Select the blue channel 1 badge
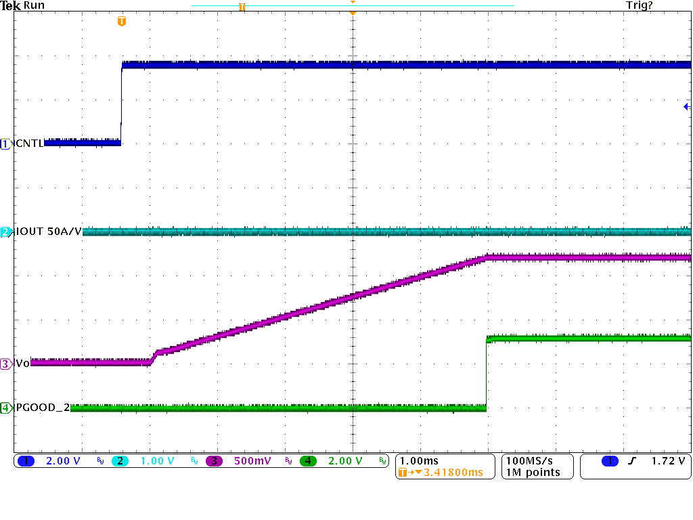This screenshot has height=520, width=693. click(x=26, y=461)
